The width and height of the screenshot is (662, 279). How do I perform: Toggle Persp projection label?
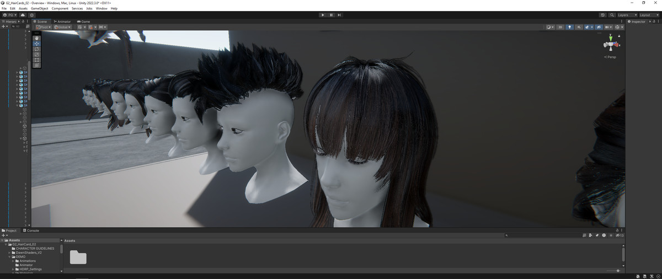(x=611, y=57)
